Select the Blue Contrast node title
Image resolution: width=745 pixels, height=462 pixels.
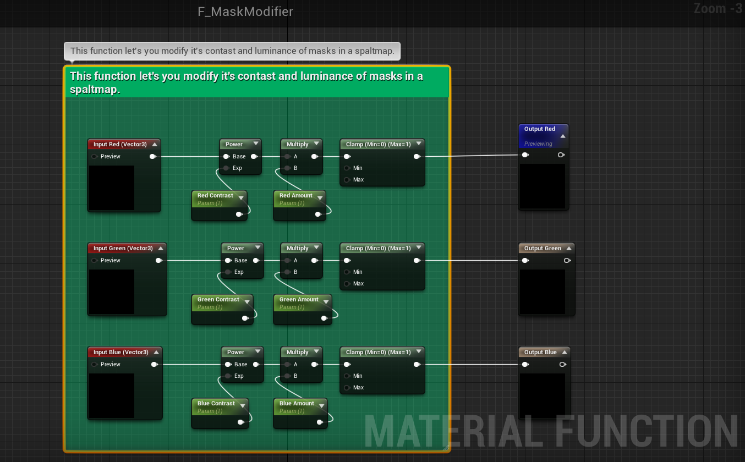click(216, 404)
